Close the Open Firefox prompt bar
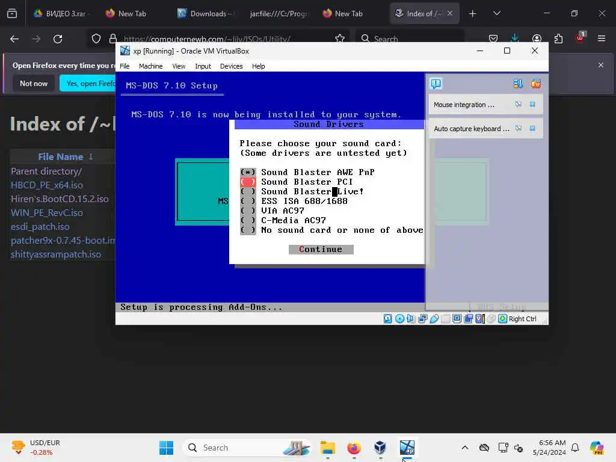This screenshot has width=616, height=462. tap(601, 65)
